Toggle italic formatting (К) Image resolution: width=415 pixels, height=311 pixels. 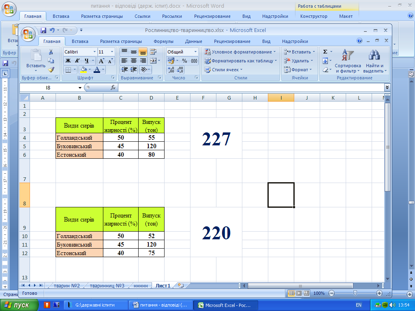[77, 61]
